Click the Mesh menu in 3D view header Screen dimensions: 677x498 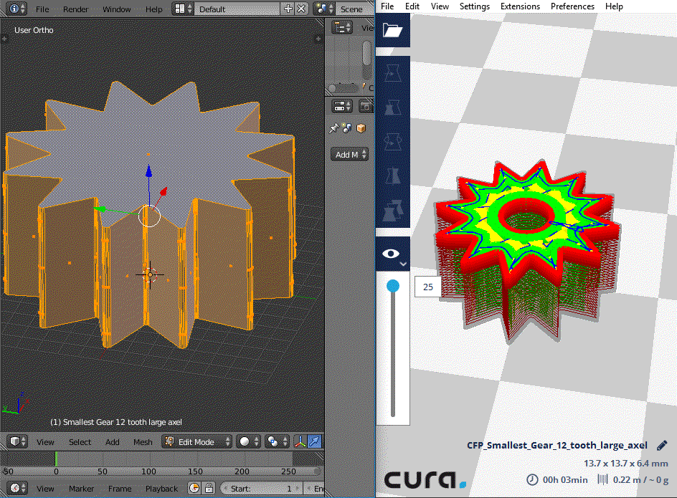(x=143, y=442)
